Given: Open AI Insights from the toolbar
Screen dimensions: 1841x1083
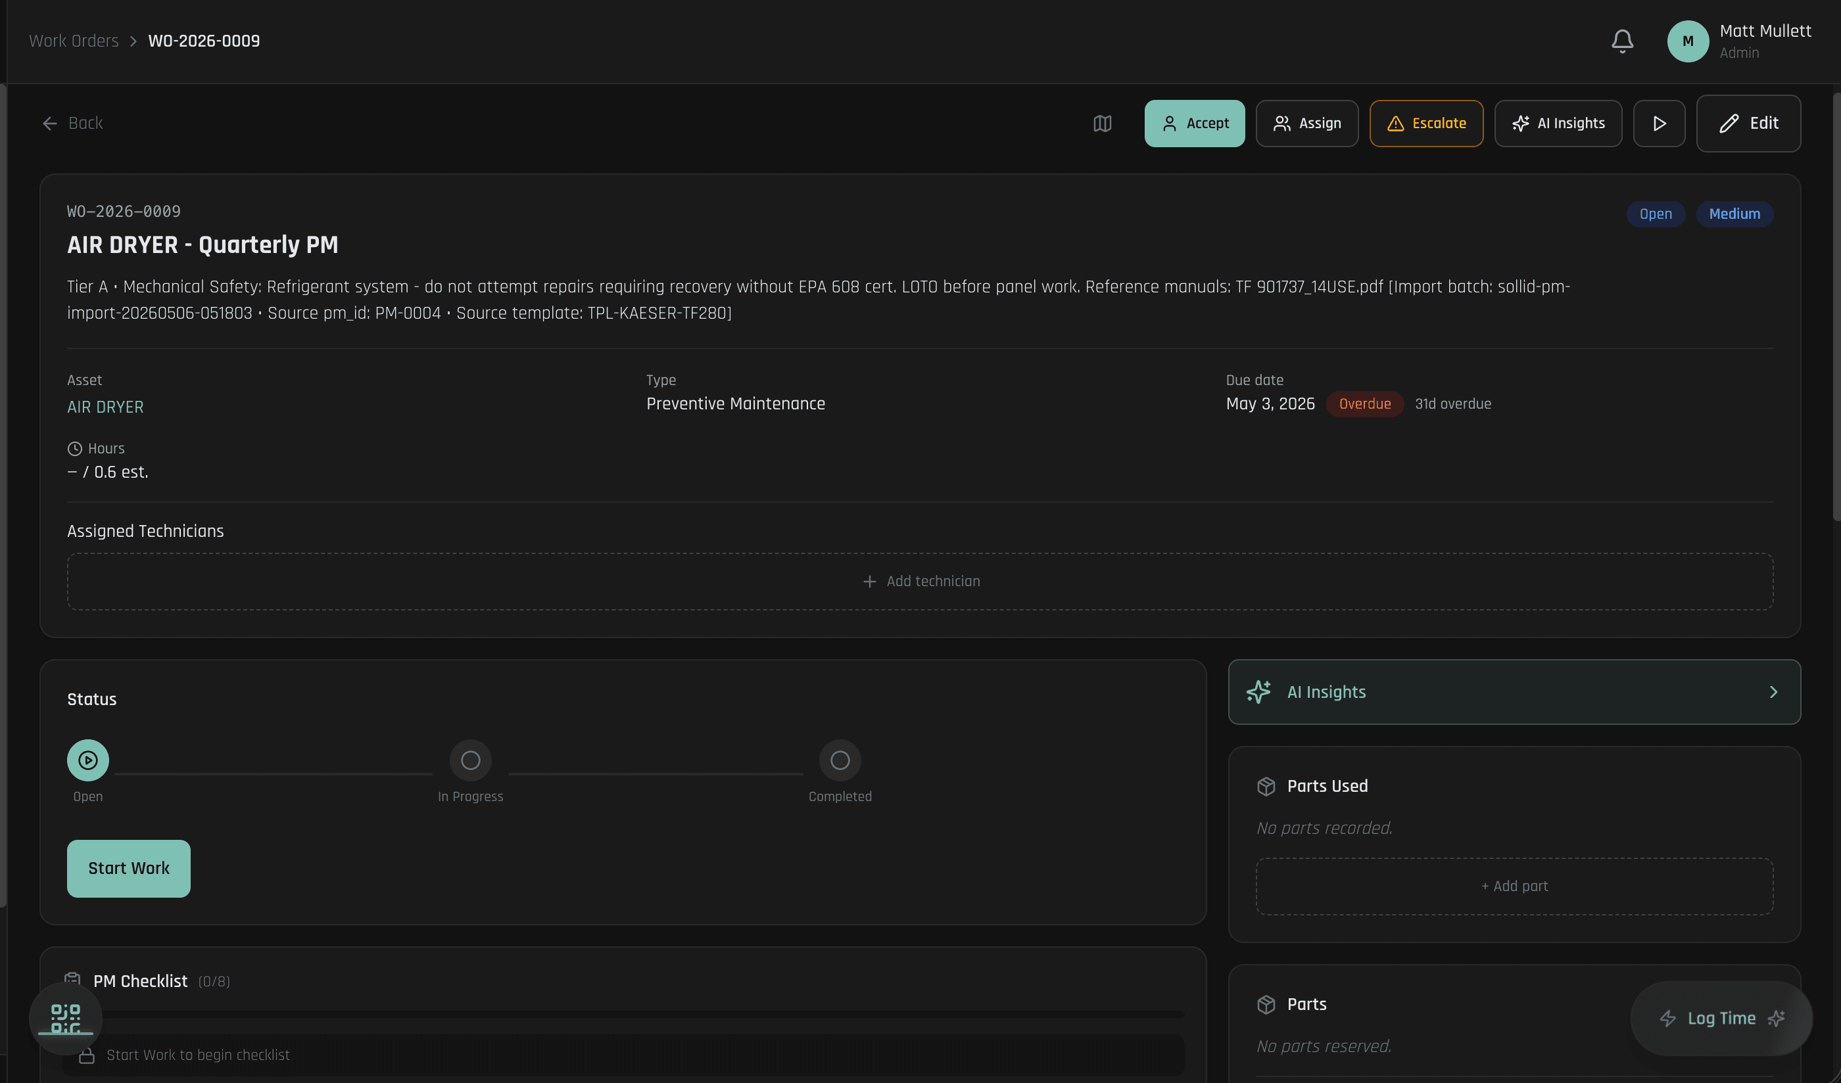Looking at the screenshot, I should pyautogui.click(x=1558, y=124).
